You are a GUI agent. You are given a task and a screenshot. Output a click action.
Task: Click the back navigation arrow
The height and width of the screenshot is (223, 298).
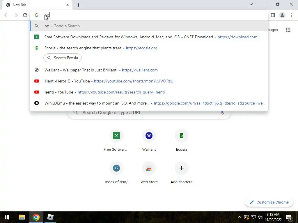point(6,15)
